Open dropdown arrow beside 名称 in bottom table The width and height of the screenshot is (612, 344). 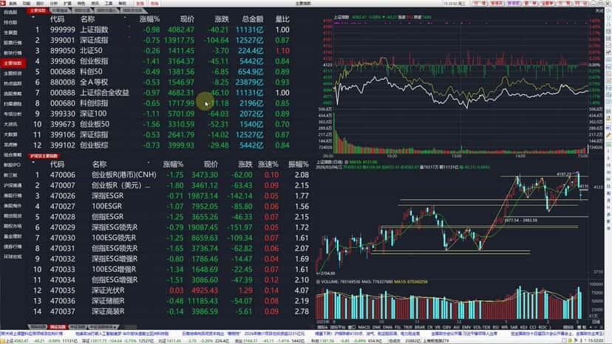pos(149,162)
